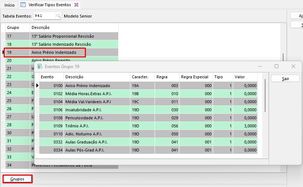This screenshot has width=303, height=187.
Task: Click Regra Especial 001 in Aulas Graduação row
Action: pyautogui.click(x=196, y=142)
